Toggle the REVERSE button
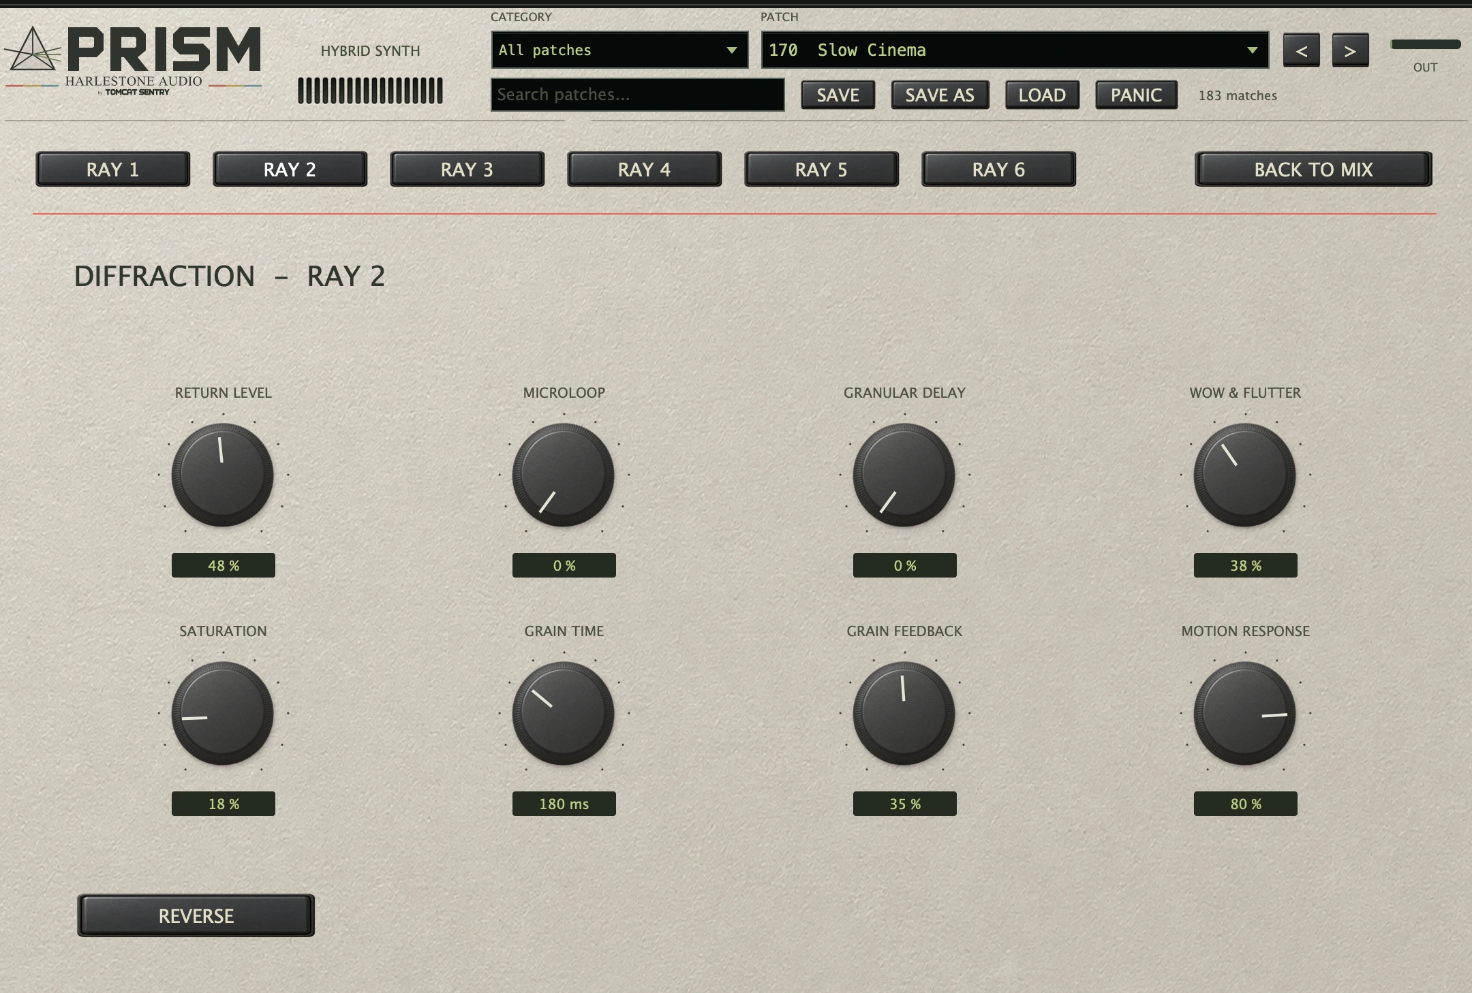The height and width of the screenshot is (993, 1472). coord(196,915)
